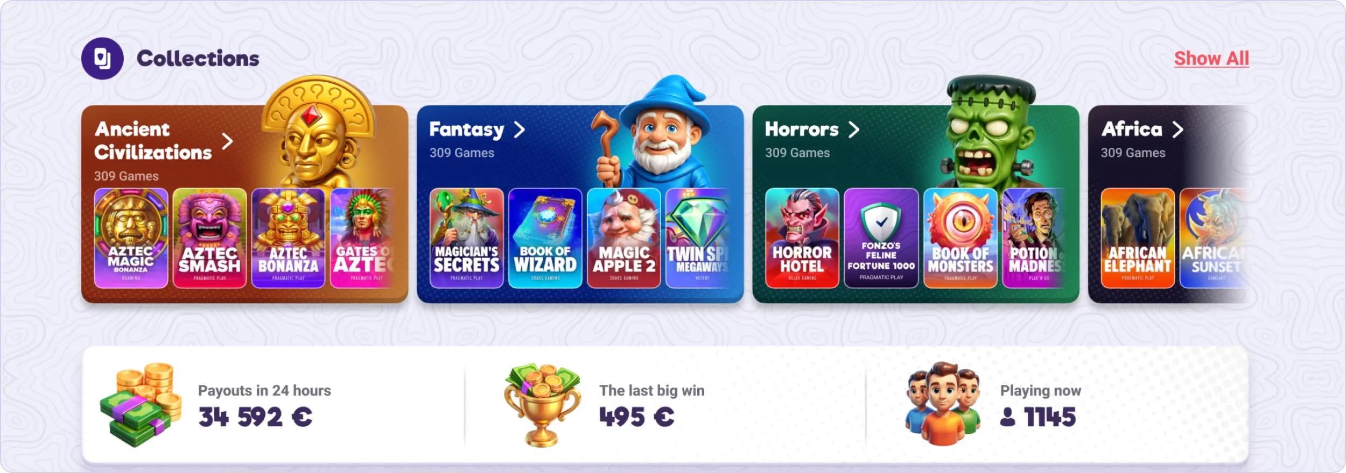Expand Ancient Civilizations with its chevron
Image resolution: width=1346 pixels, height=473 pixels.
[x=228, y=141]
